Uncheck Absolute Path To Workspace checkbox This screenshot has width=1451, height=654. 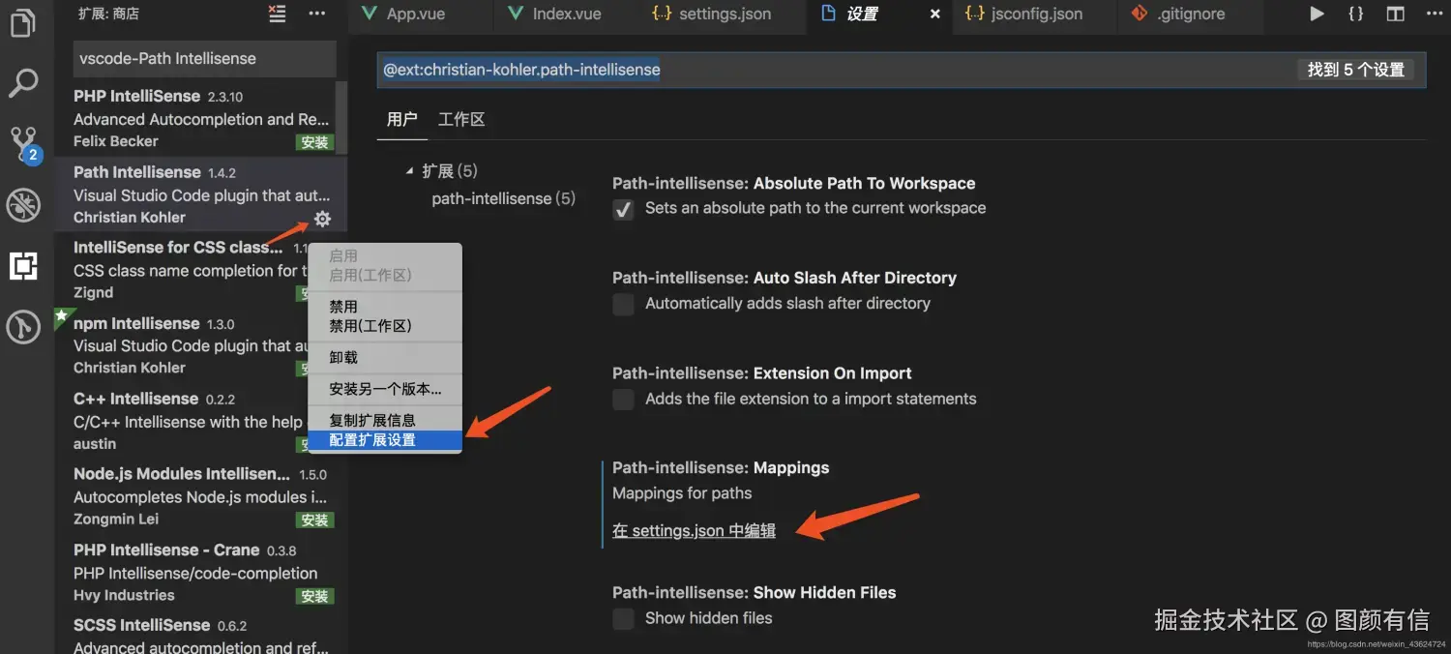point(624,209)
